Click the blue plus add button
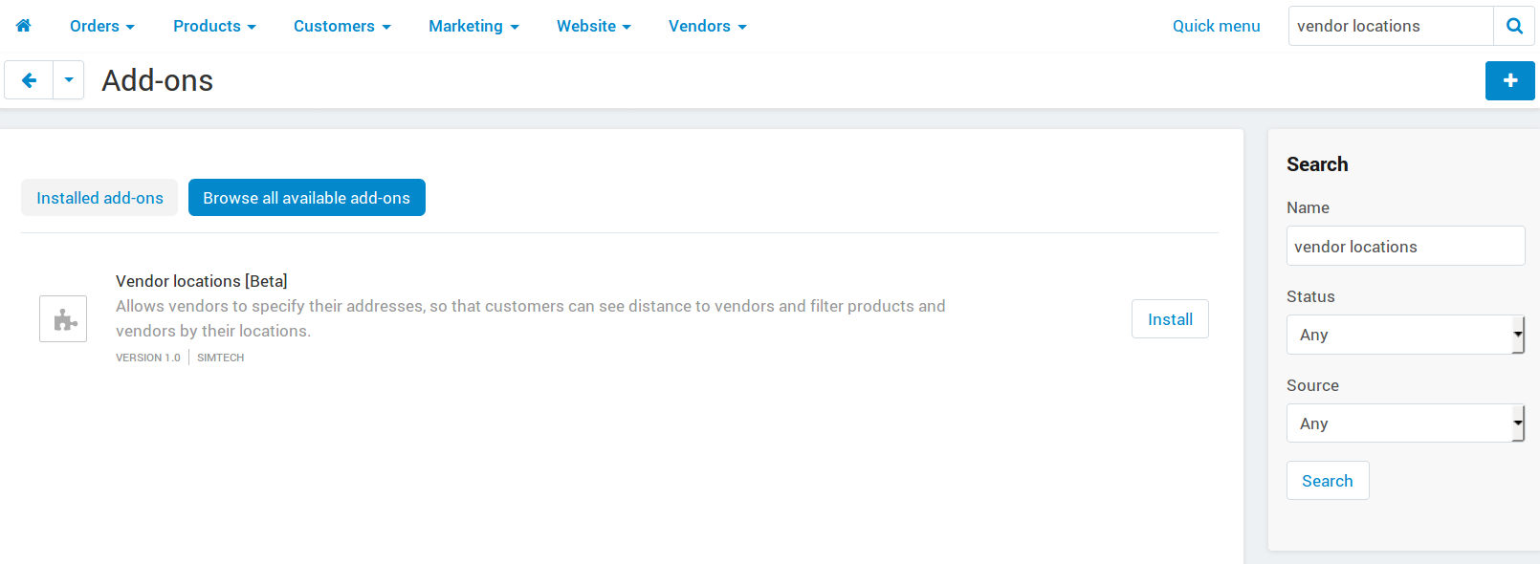The width and height of the screenshot is (1540, 564). pyautogui.click(x=1510, y=80)
